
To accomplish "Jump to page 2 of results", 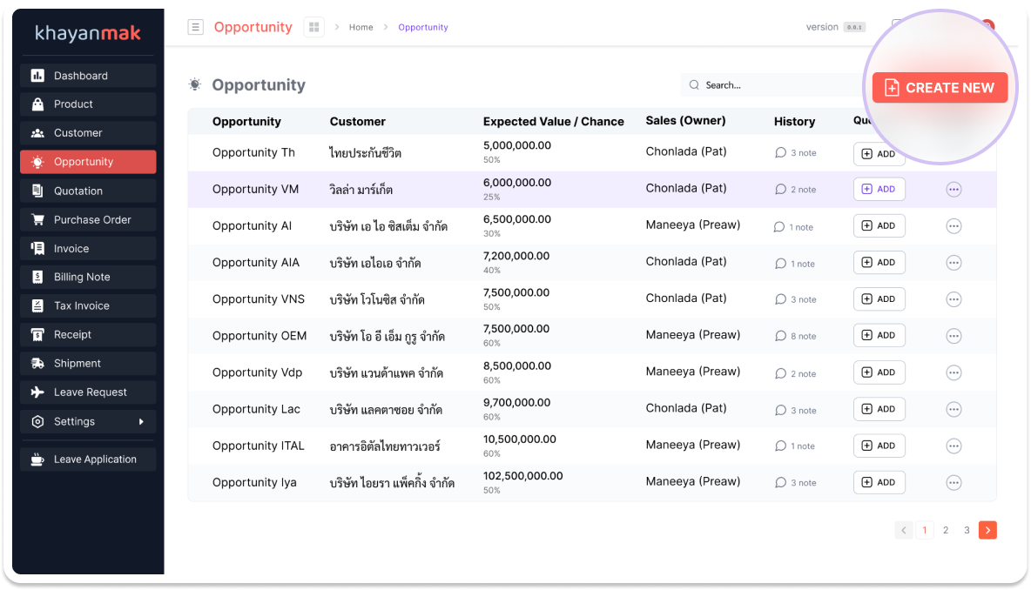I will coord(946,530).
